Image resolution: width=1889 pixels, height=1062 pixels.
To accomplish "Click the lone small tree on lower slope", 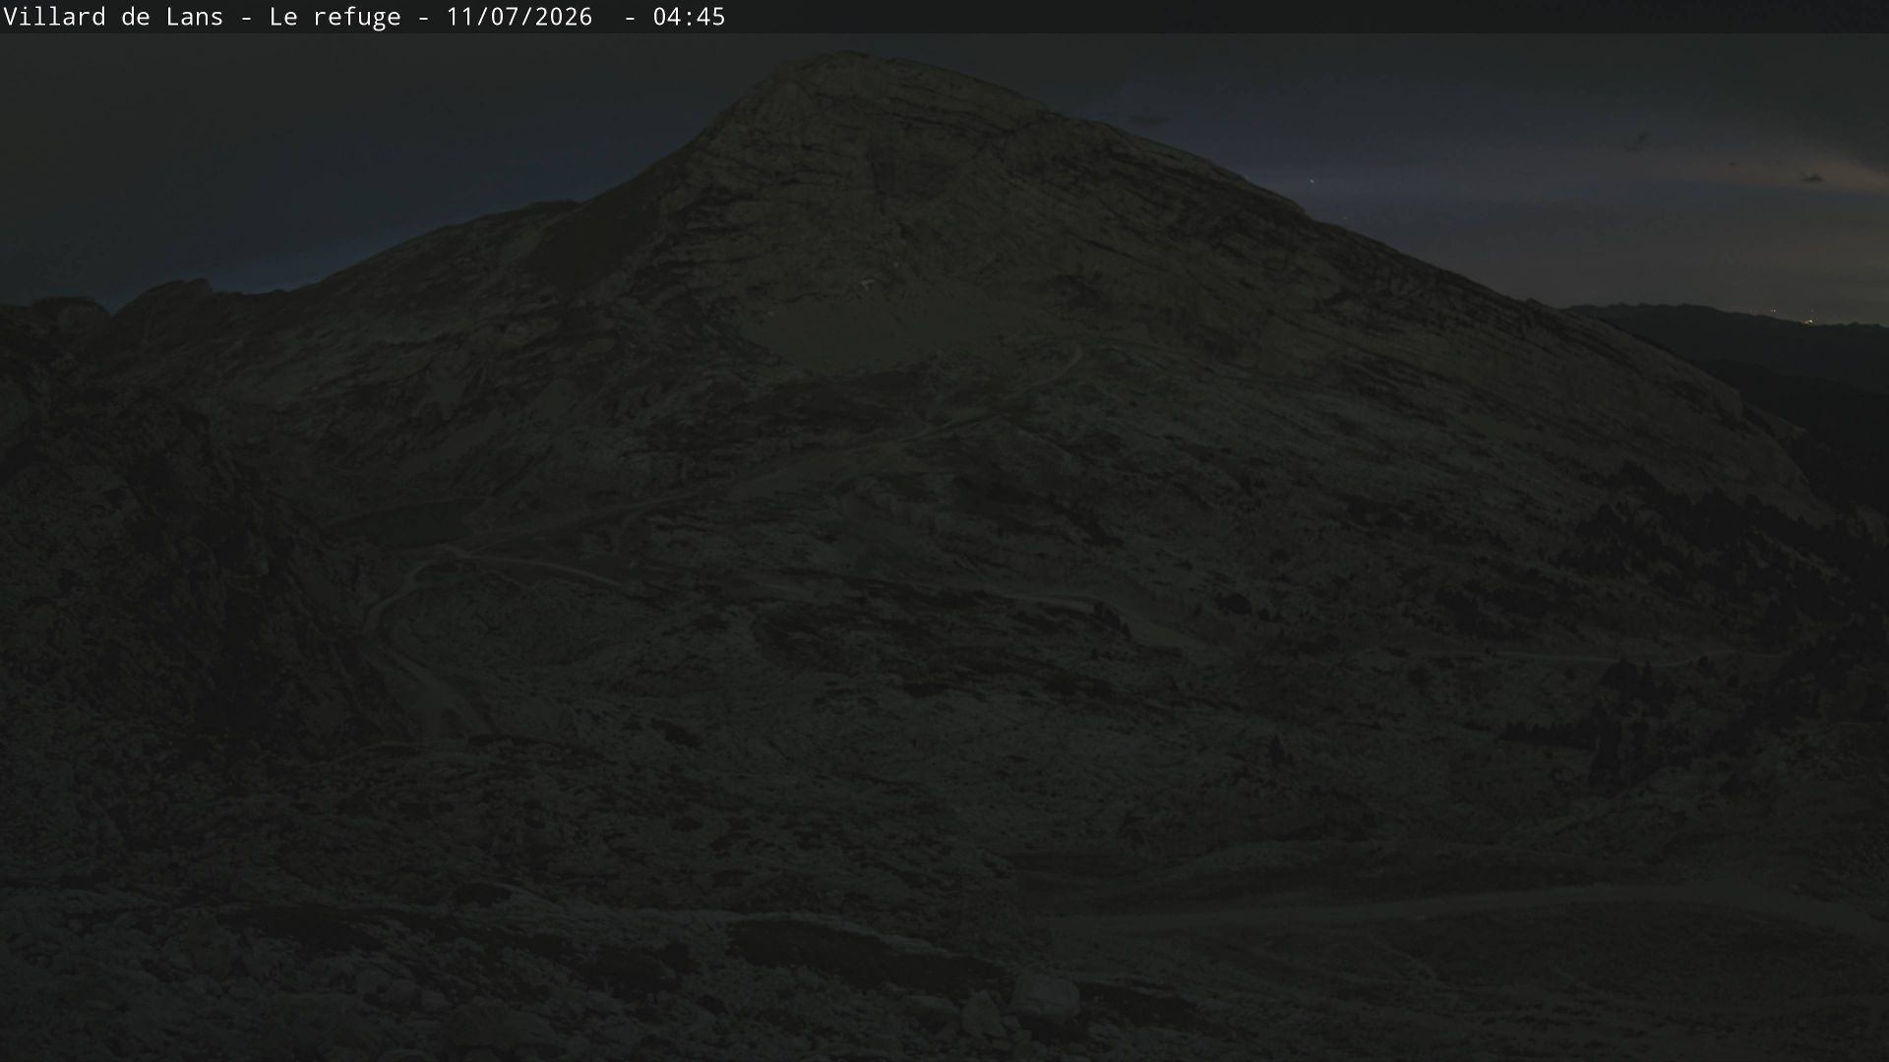I will point(1278,752).
